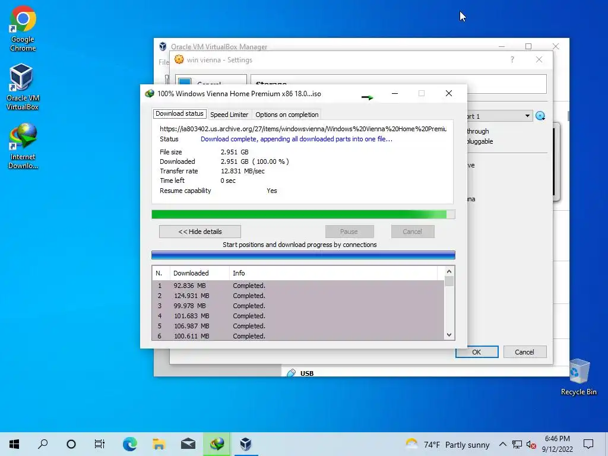608x456 pixels.
Task: Launch Microsoft Edge from the taskbar
Action: tap(130, 444)
